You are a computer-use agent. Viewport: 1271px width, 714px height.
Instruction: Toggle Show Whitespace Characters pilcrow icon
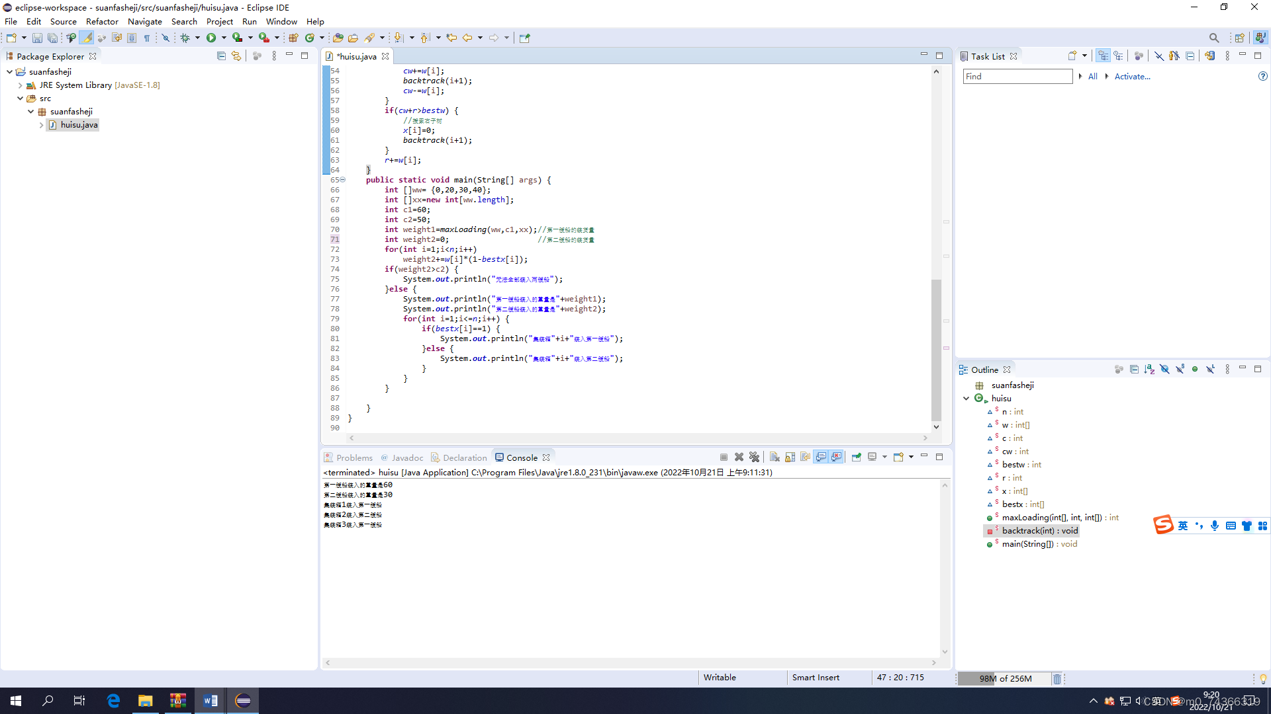(147, 38)
